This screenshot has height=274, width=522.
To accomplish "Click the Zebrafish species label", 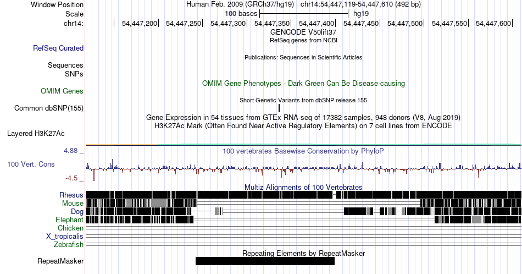I will pyautogui.click(x=69, y=244).
